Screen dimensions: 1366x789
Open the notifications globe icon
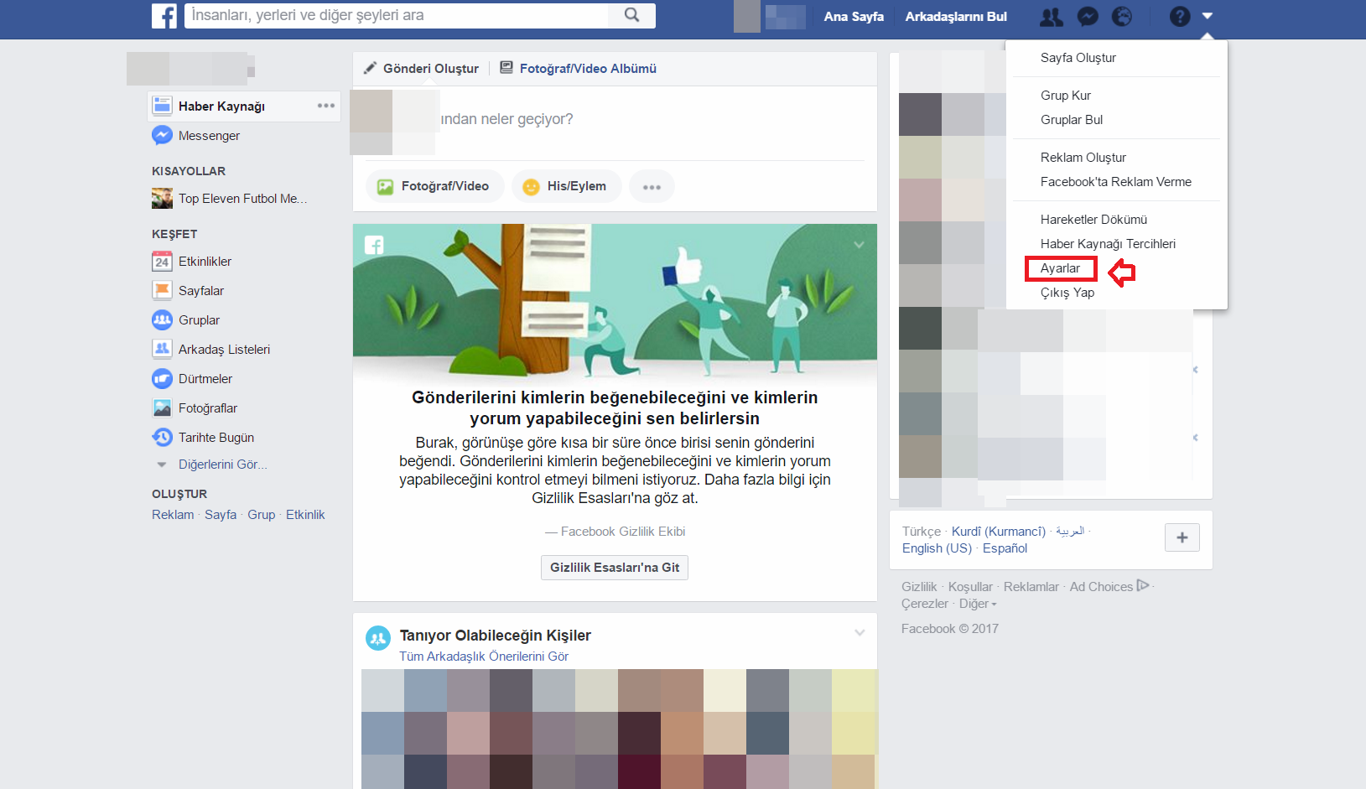point(1122,16)
